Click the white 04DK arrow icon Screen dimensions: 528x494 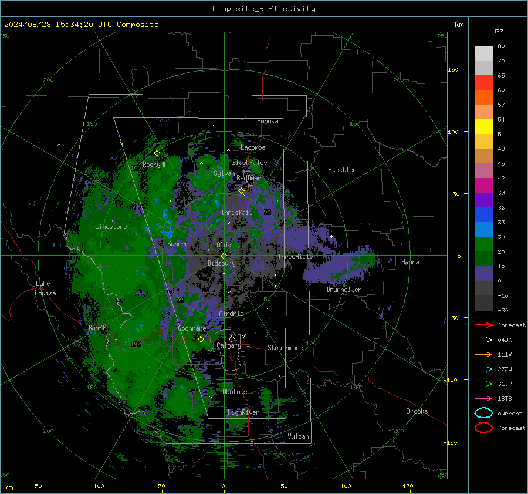483,340
